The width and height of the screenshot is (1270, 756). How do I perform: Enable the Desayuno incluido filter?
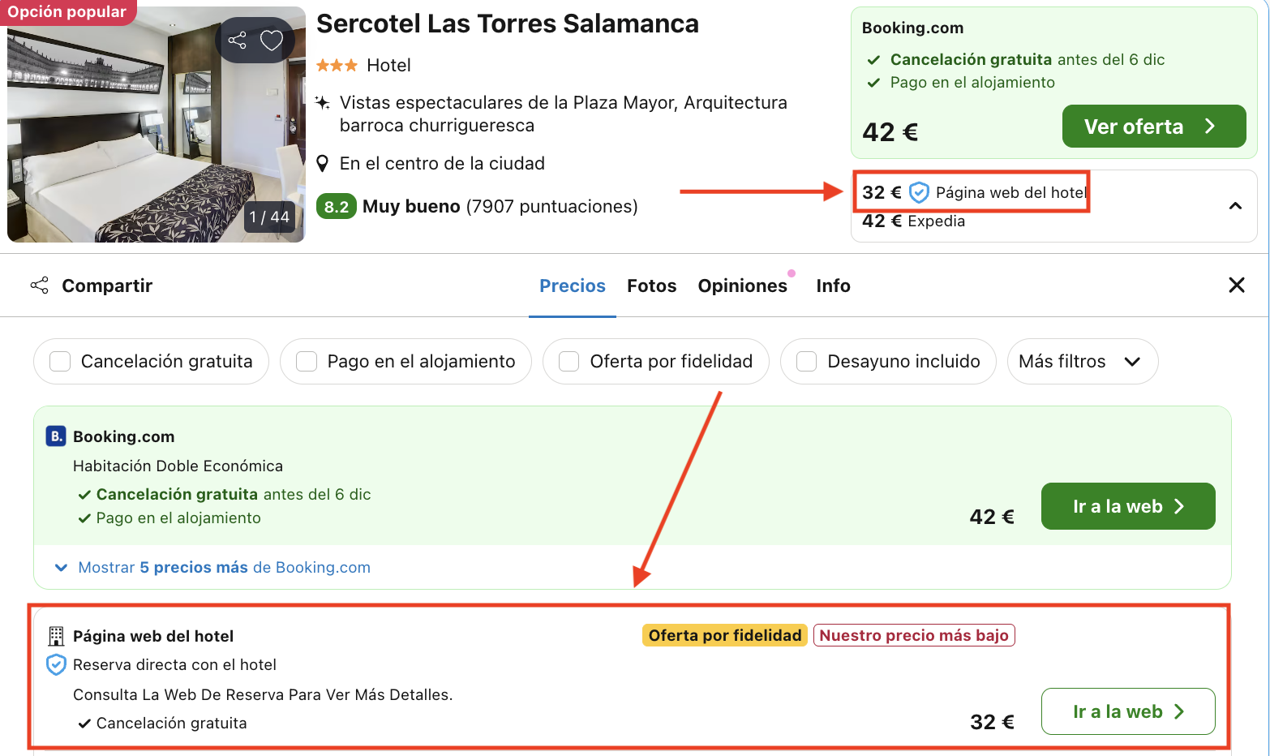click(x=806, y=361)
